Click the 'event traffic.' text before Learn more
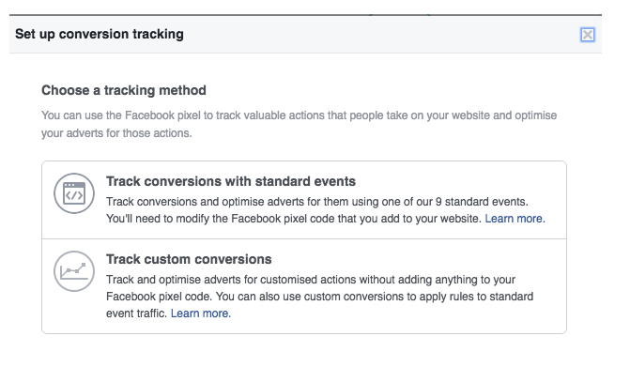The width and height of the screenshot is (630, 367). point(136,313)
